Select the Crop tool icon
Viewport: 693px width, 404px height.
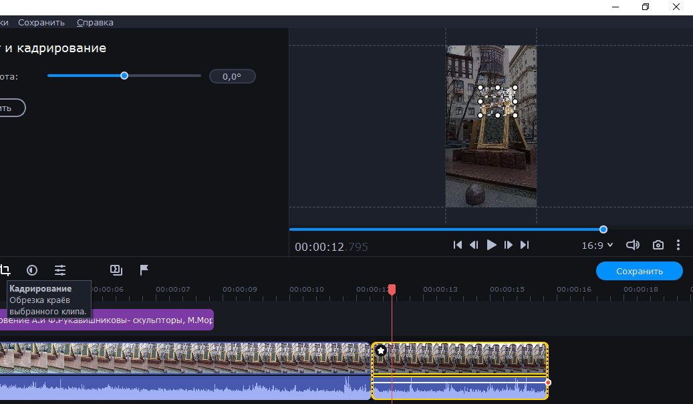click(x=5, y=270)
